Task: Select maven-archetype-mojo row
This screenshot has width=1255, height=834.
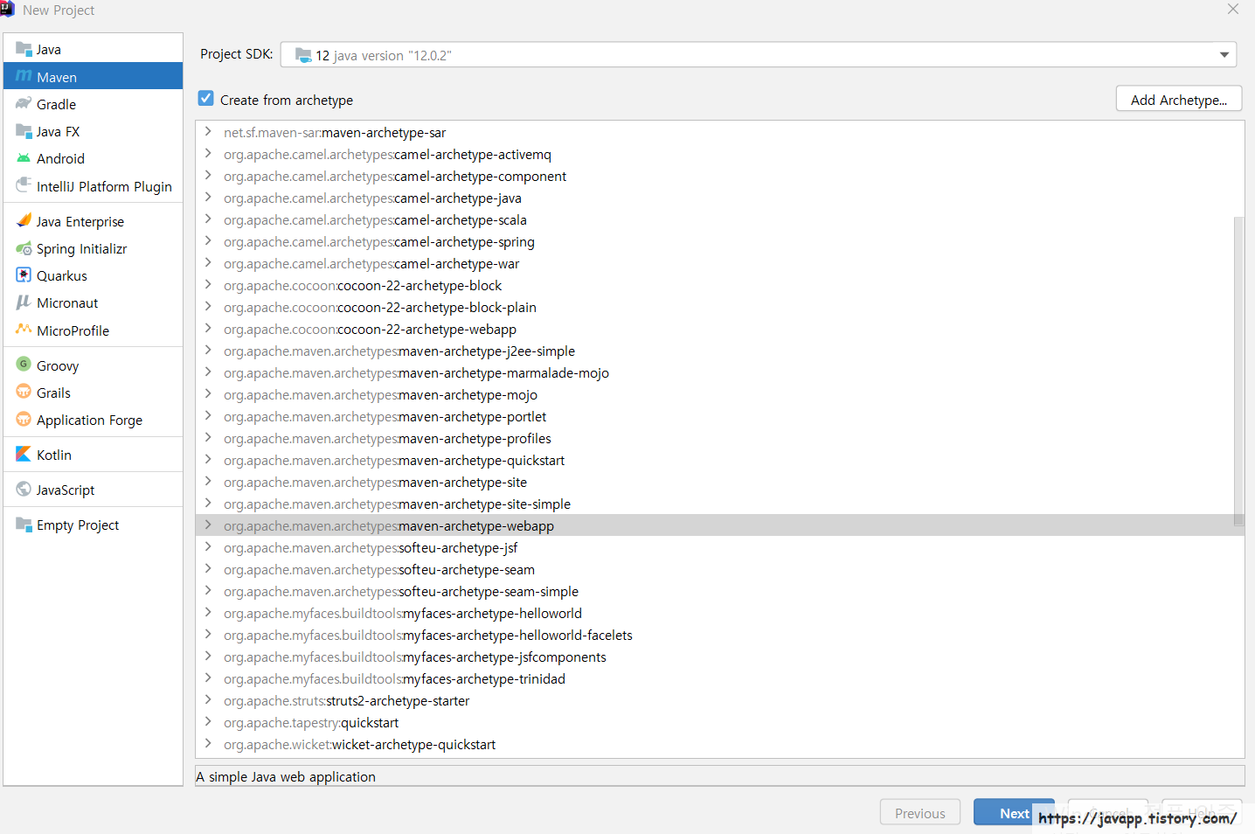Action: (x=720, y=394)
